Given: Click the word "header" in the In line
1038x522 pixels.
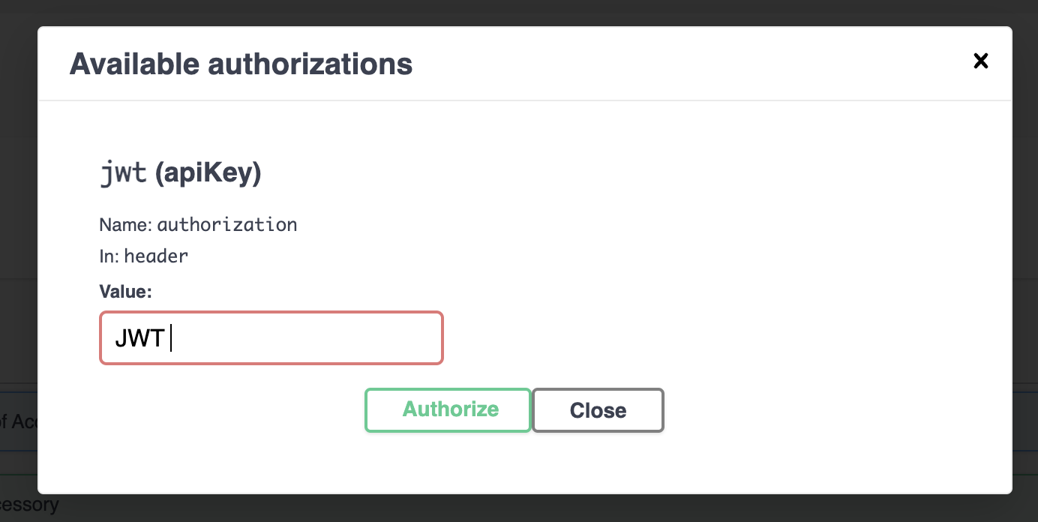Looking at the screenshot, I should click(156, 256).
